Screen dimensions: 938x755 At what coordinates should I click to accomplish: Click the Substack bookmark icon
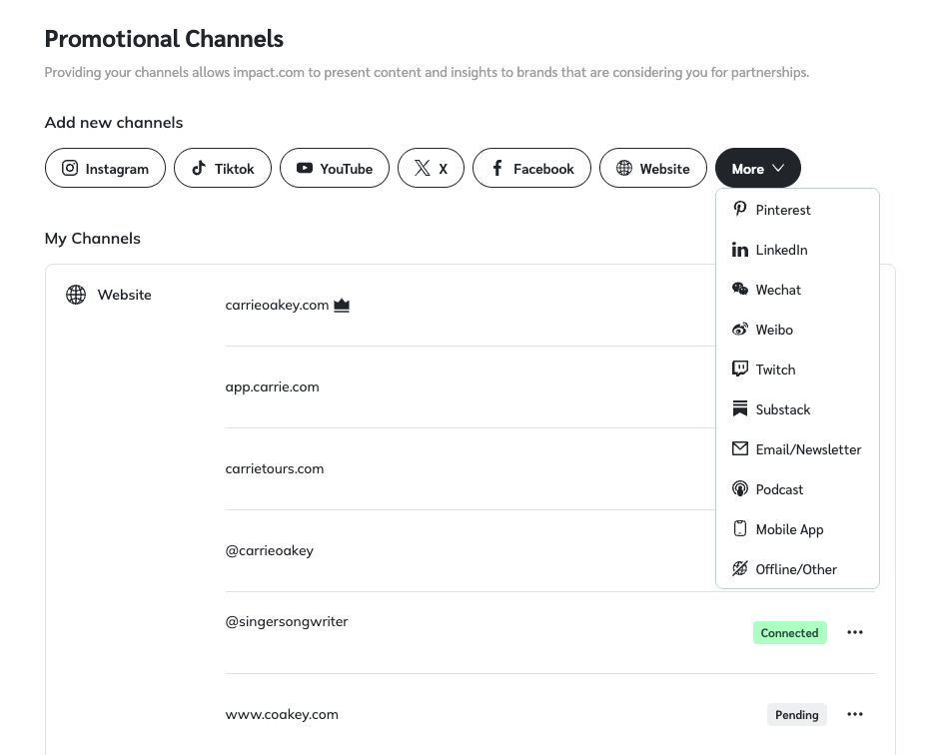(740, 409)
